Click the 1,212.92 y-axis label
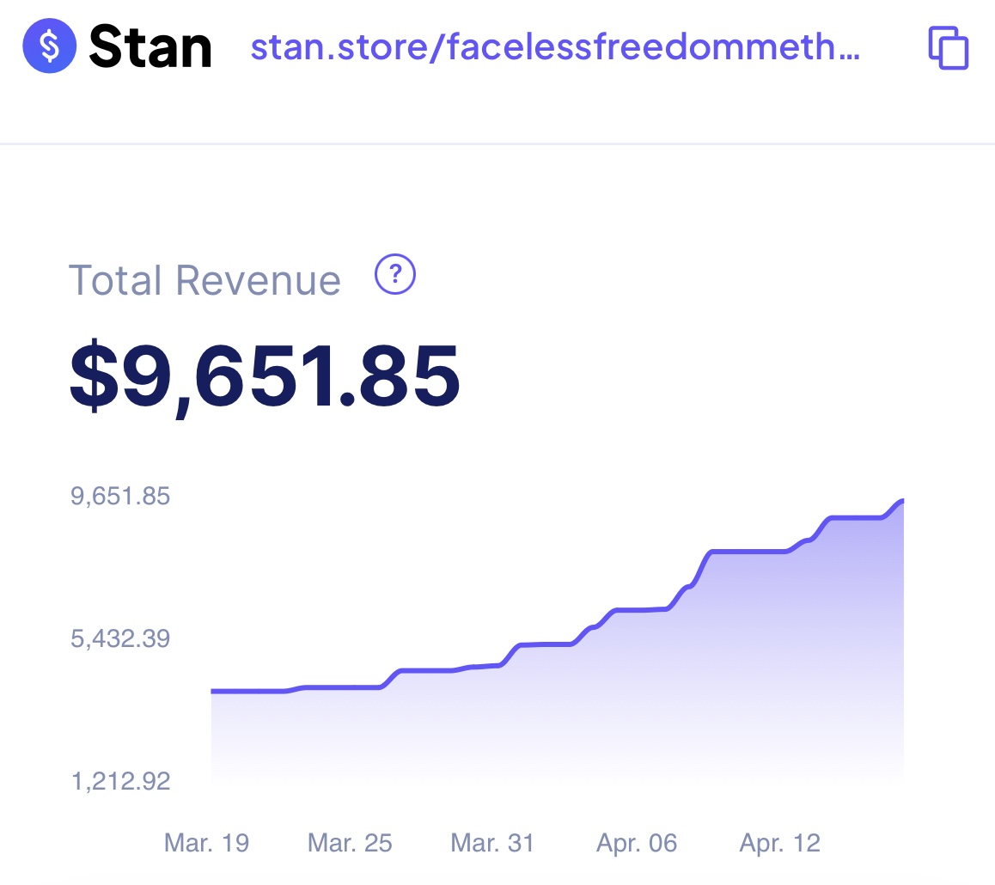 120,782
